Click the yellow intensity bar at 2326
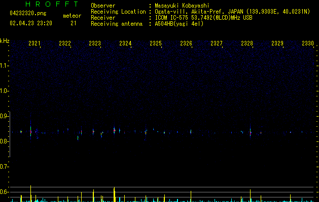 coord(191,196)
